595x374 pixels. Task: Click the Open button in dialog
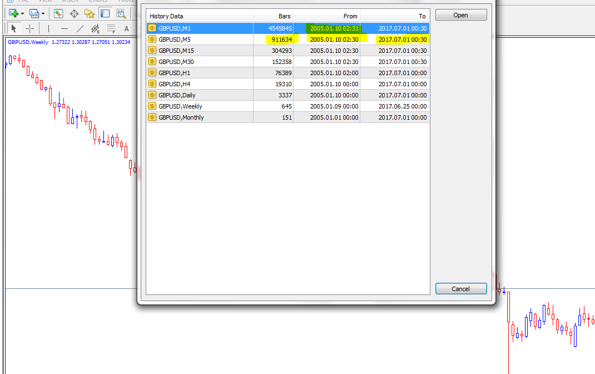[x=460, y=15]
